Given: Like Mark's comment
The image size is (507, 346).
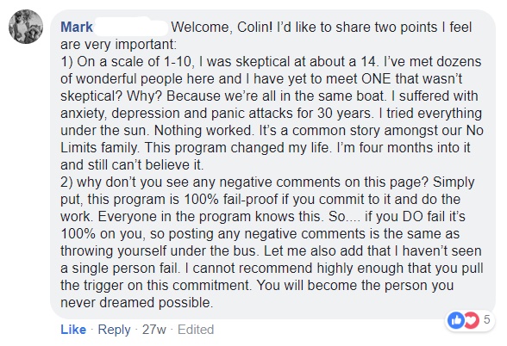Looking at the screenshot, I should (73, 330).
